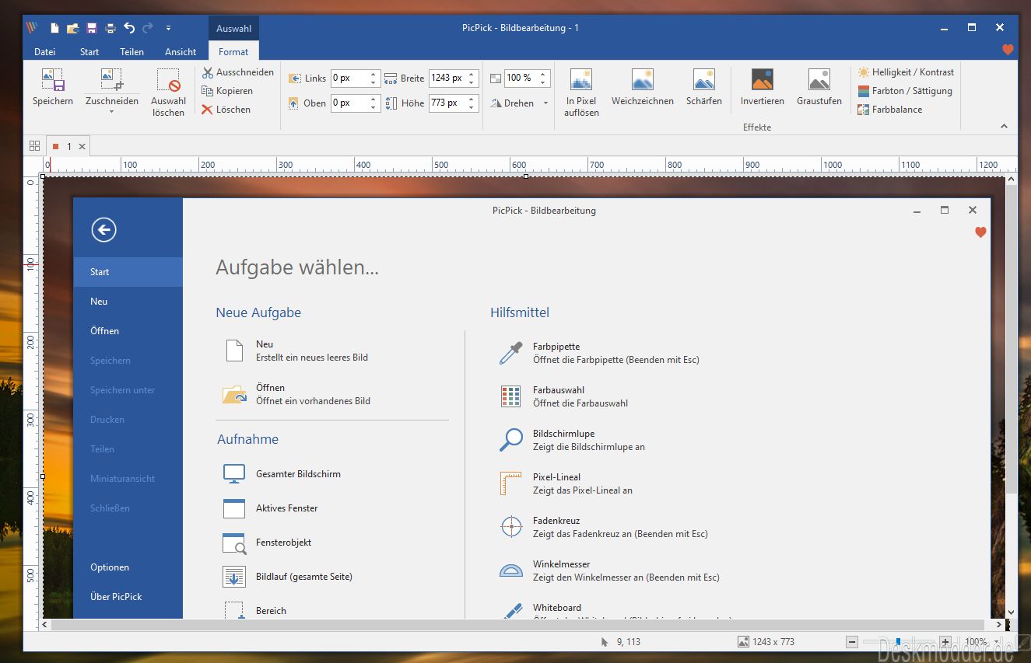Open the quick access toolbar customize arrow
Screen dimensions: 1031x663
point(168,29)
